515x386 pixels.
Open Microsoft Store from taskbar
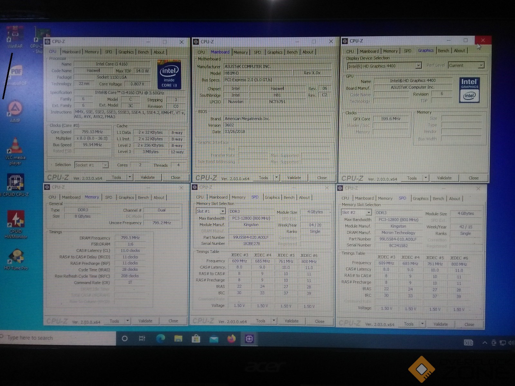click(x=196, y=338)
